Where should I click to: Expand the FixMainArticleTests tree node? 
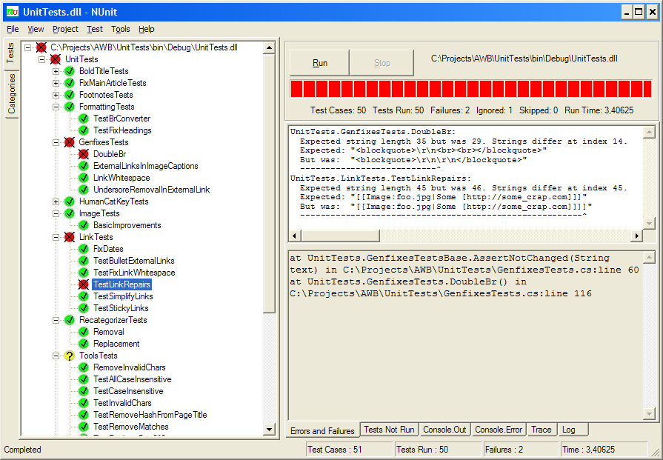[x=56, y=83]
